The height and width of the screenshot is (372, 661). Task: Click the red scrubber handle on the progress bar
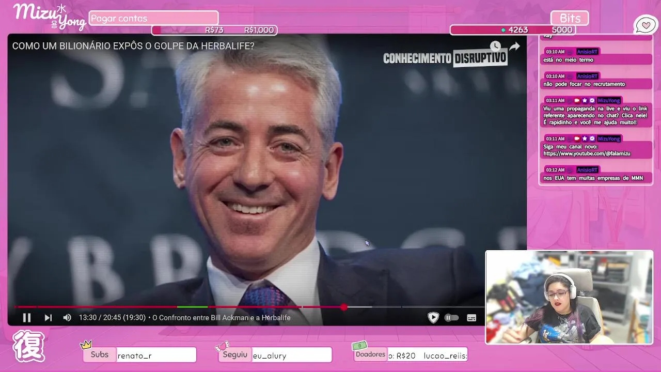pos(344,307)
